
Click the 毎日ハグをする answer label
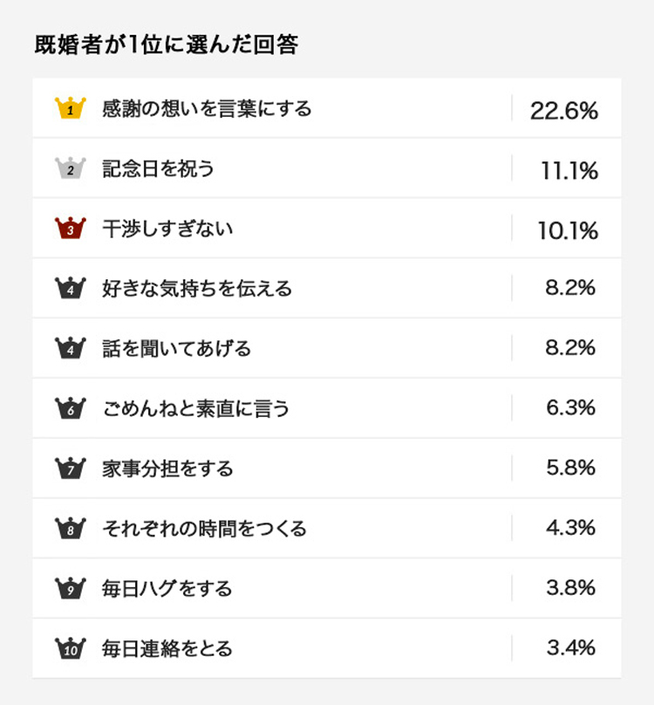point(167,589)
